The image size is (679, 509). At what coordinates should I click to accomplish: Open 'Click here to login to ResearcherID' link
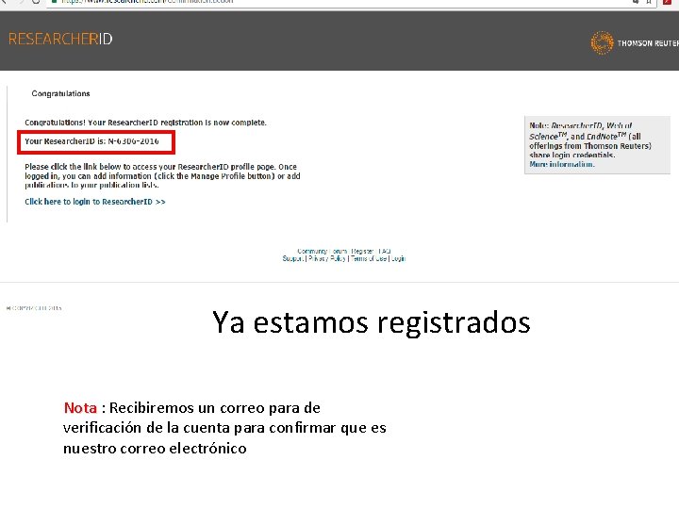(95, 202)
